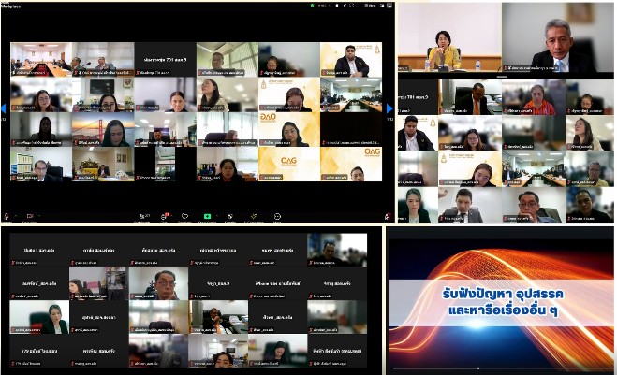Toggle the camera video button
This screenshot has height=375, width=617.
point(29,216)
